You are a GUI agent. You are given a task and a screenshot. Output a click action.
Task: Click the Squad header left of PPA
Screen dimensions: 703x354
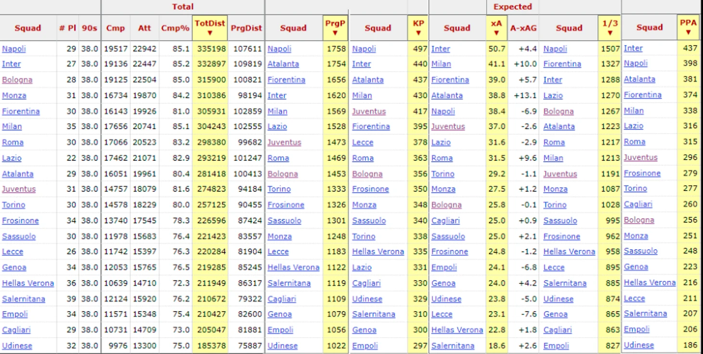(x=650, y=27)
